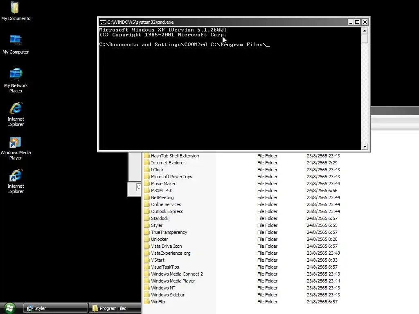The height and width of the screenshot is (314, 419).
Task: Open My Computer desktop icon
Action: pos(16,44)
